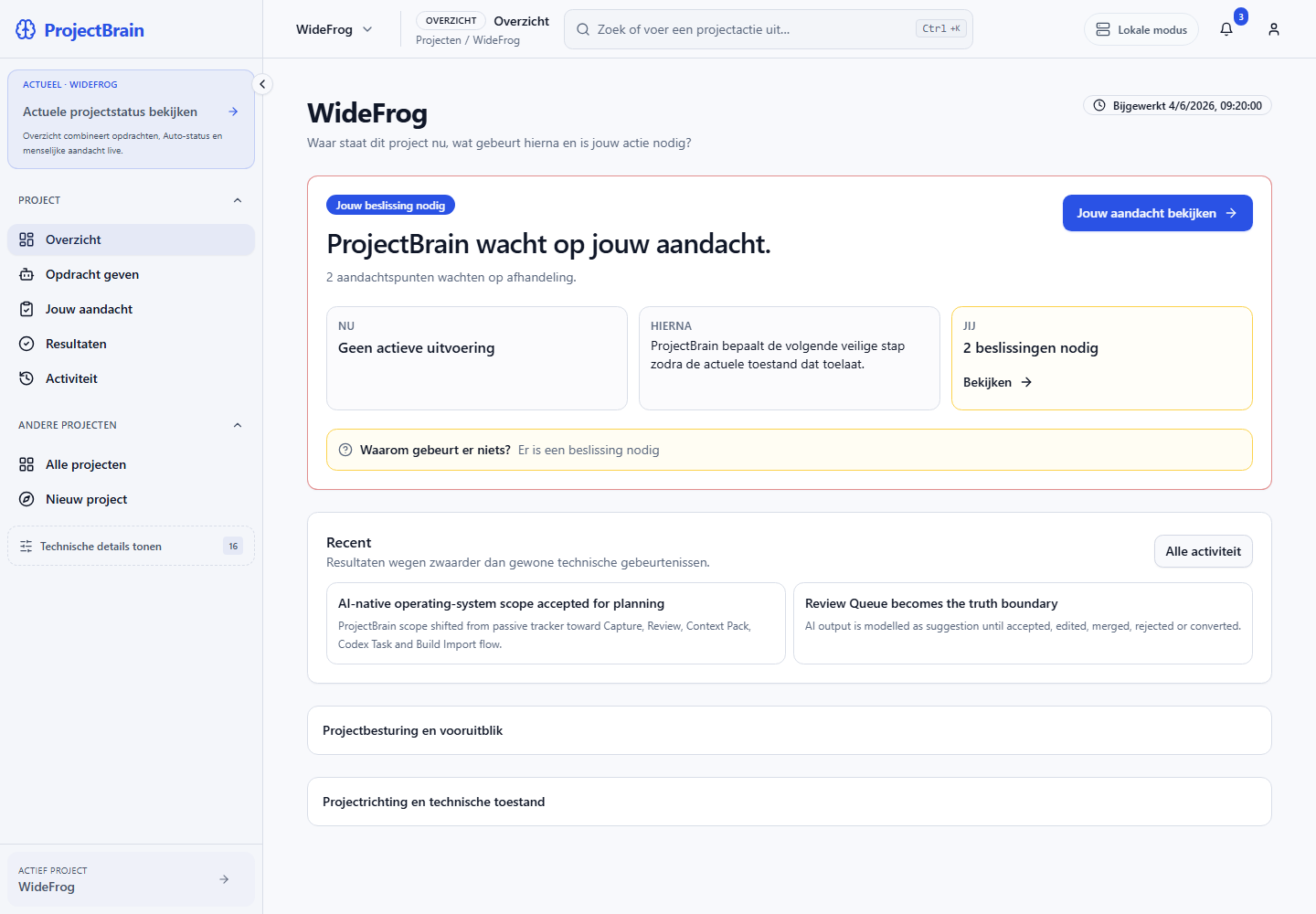Click the notification badge showing 3
Screen dimensions: 1316x914
1240,16
